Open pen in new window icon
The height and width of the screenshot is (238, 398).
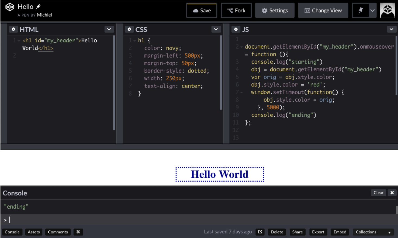[x=260, y=232]
